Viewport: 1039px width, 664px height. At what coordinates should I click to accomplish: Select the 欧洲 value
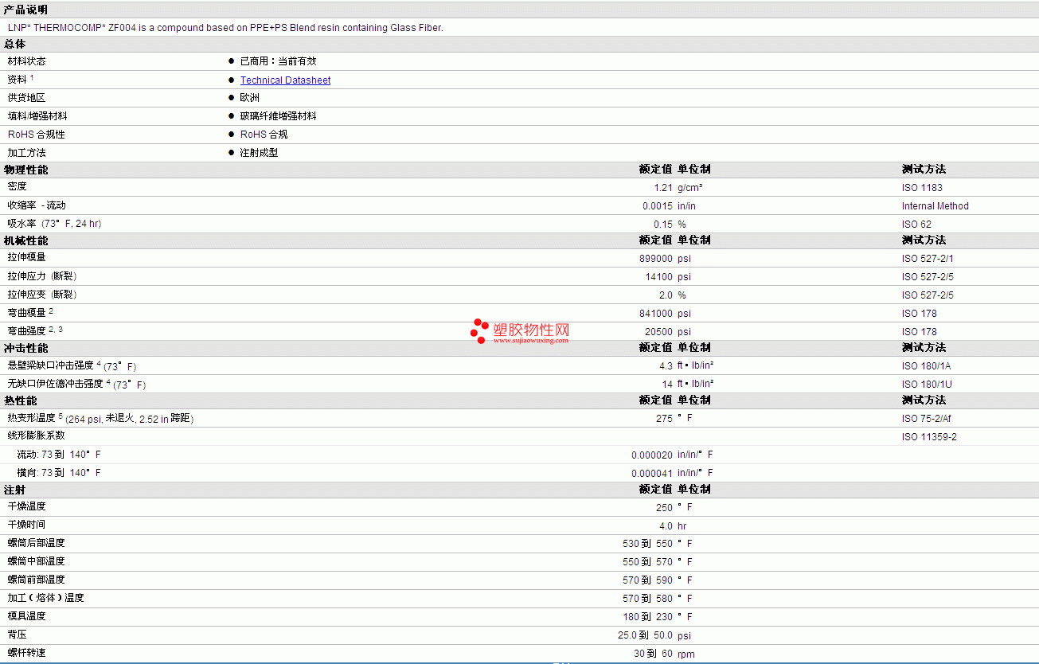click(249, 98)
